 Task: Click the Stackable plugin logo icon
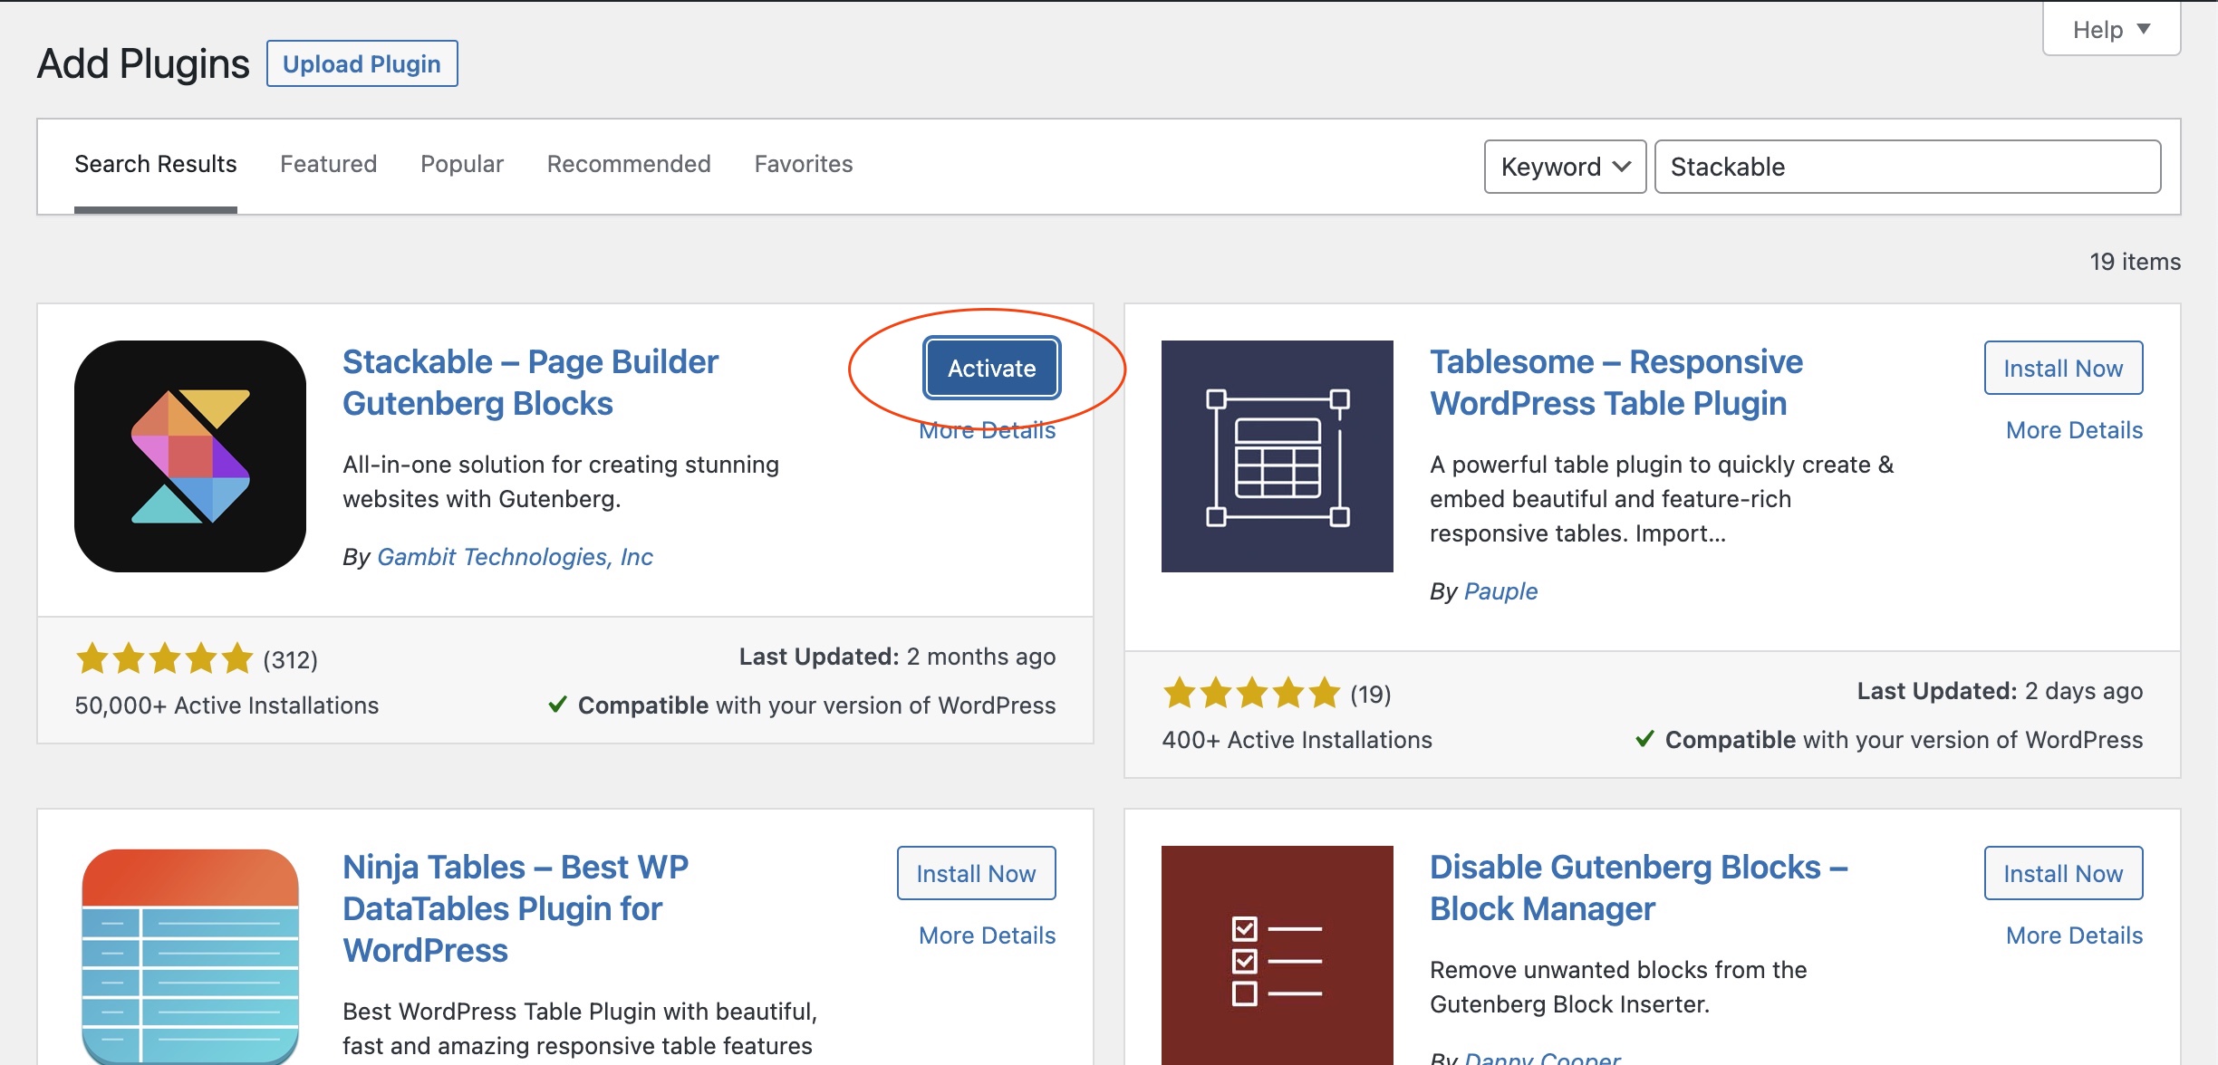[x=190, y=456]
